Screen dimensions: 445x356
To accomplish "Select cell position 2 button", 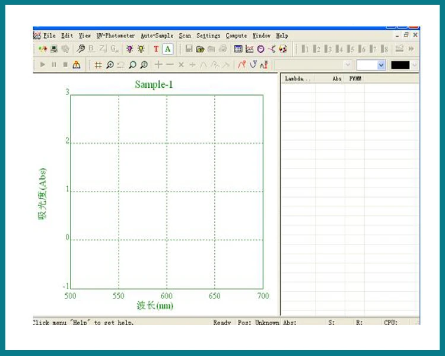I will (x=316, y=49).
